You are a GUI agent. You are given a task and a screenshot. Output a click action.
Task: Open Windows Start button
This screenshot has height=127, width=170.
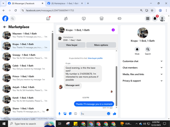coord(4,124)
